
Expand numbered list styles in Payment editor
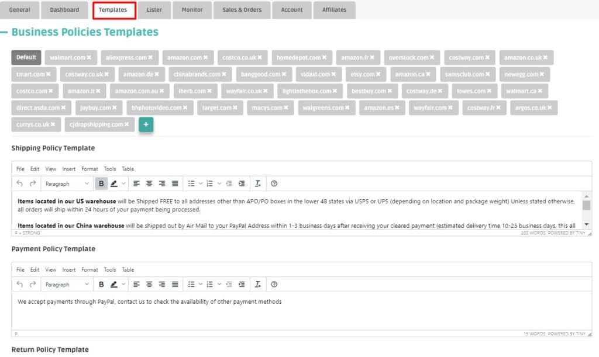[219, 284]
